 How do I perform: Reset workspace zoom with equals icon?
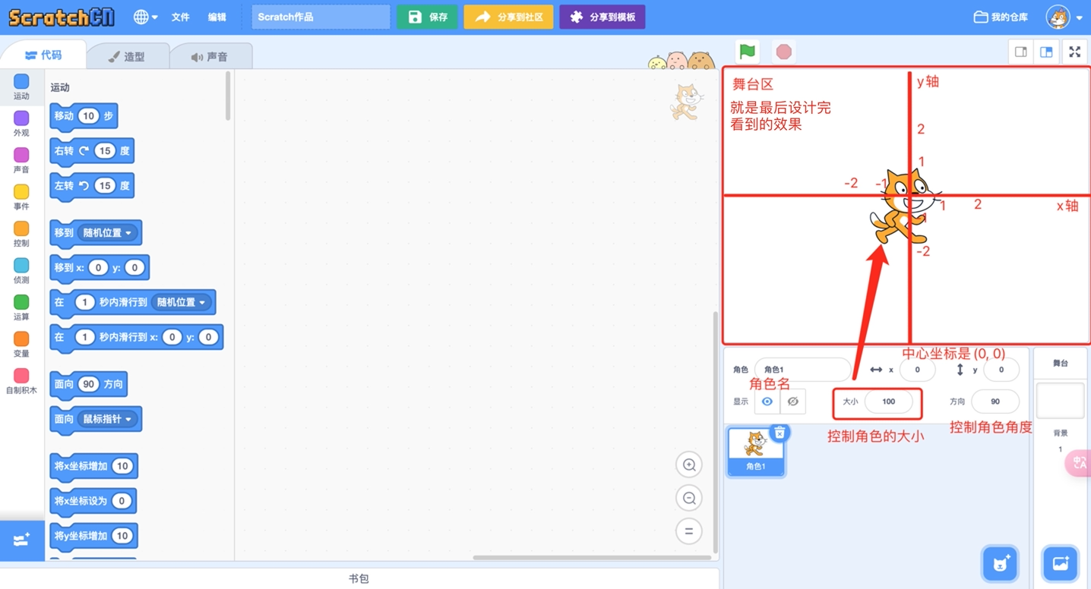[689, 531]
